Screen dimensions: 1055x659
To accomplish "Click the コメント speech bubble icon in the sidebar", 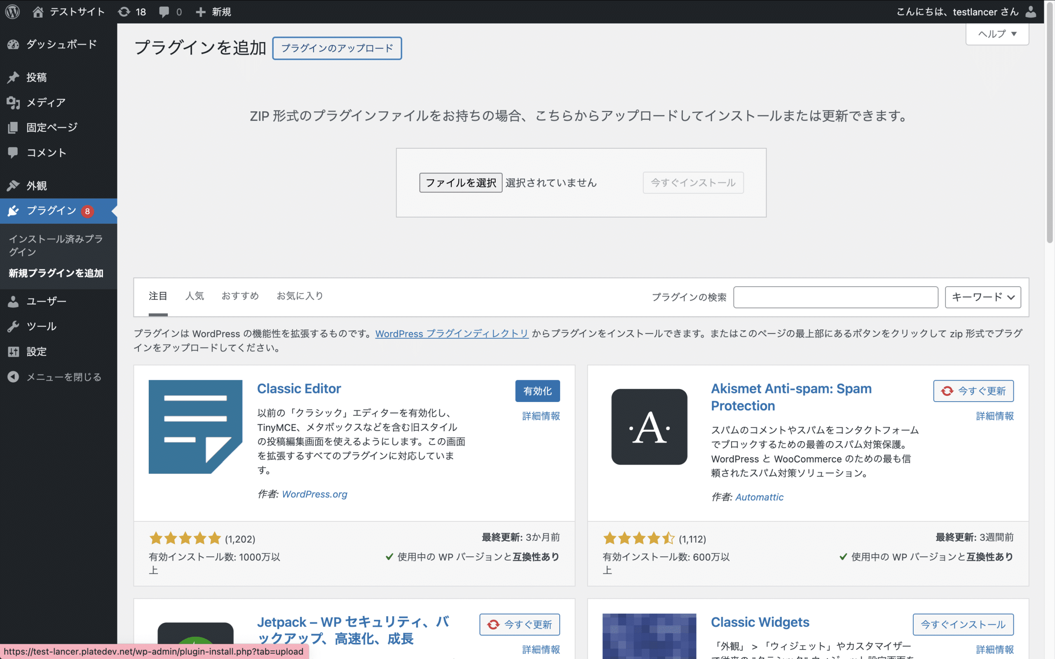I will (13, 152).
